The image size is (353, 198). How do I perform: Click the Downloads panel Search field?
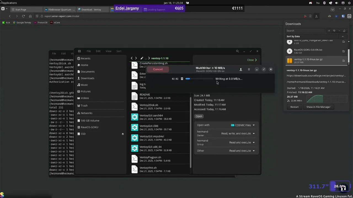point(305,31)
